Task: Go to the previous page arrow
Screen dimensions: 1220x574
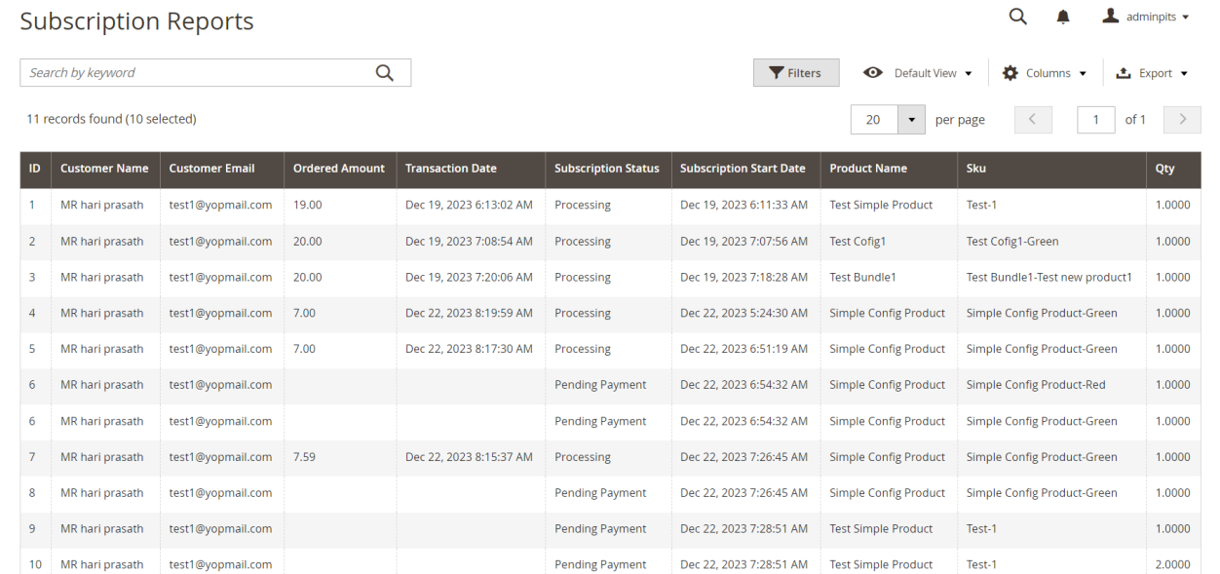Action: tap(1034, 120)
